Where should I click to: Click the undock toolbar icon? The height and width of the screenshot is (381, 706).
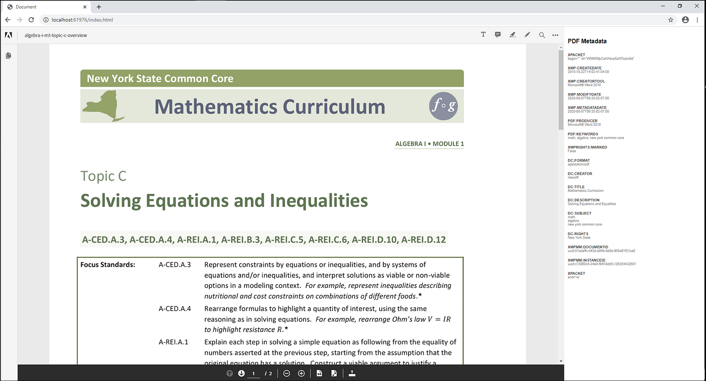(x=352, y=373)
